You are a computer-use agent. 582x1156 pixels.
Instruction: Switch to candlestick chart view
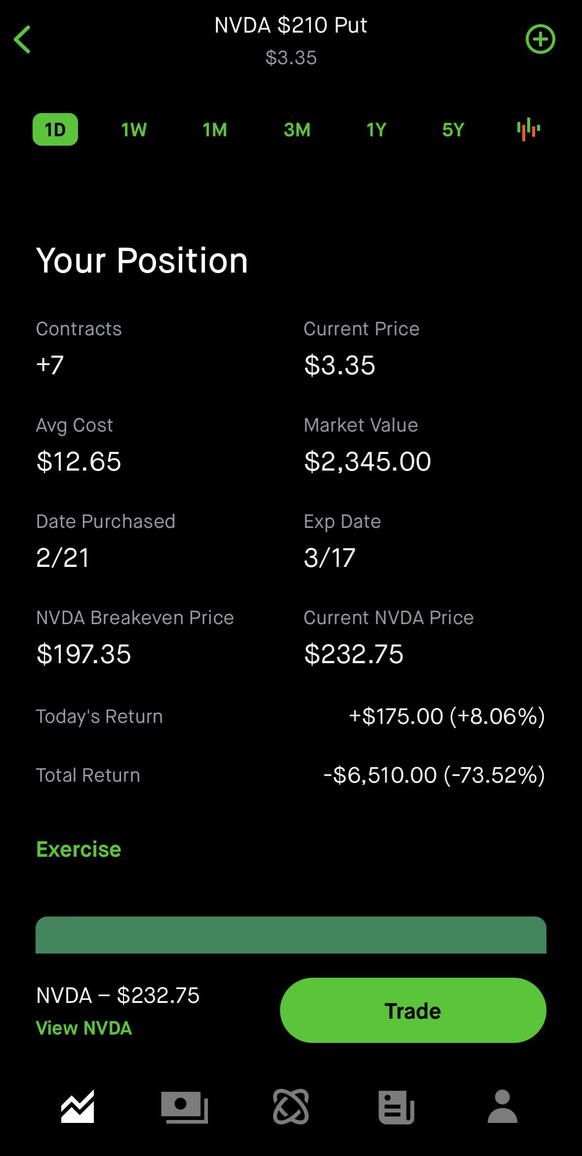pos(528,129)
